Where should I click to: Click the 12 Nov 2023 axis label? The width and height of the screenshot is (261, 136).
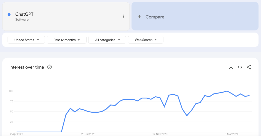point(160,134)
